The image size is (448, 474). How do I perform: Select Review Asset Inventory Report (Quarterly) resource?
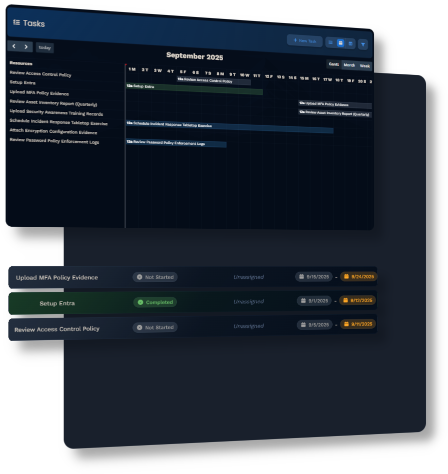click(x=53, y=103)
